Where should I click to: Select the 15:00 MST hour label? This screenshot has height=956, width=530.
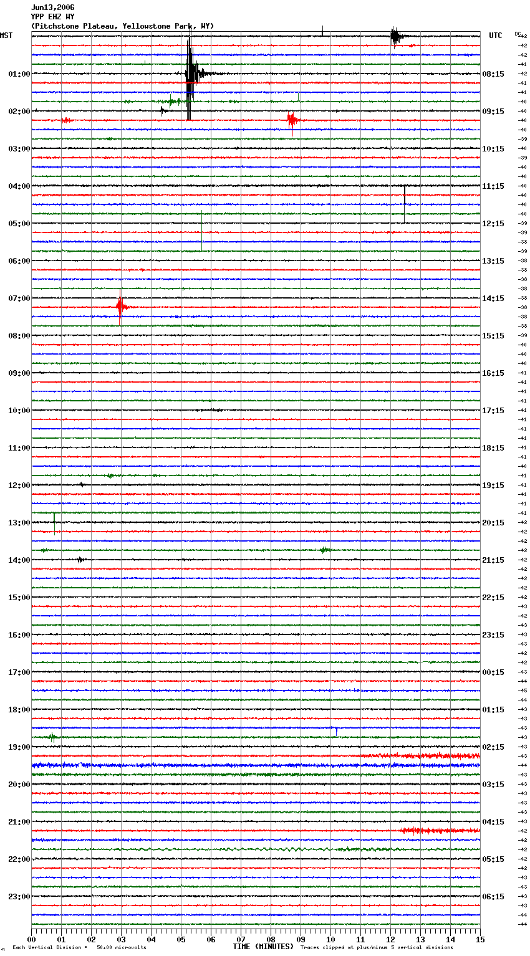[19, 597]
